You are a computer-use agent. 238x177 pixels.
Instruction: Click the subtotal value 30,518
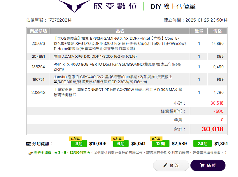[x=217, y=103]
